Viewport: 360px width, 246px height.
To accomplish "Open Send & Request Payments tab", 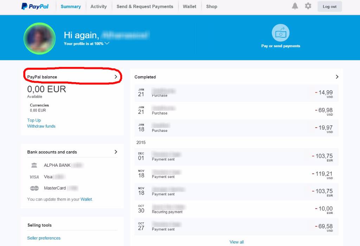I will pyautogui.click(x=145, y=6).
